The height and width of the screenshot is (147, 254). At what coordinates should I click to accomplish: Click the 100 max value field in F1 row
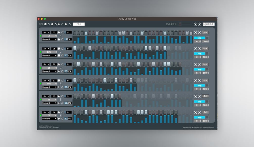206,121
